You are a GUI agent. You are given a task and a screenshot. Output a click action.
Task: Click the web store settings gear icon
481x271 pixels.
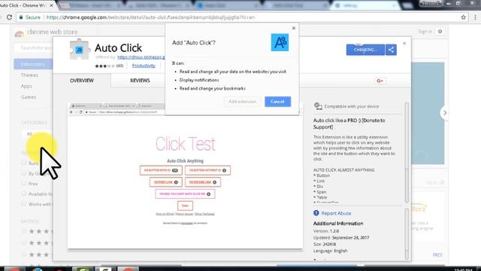440,32
